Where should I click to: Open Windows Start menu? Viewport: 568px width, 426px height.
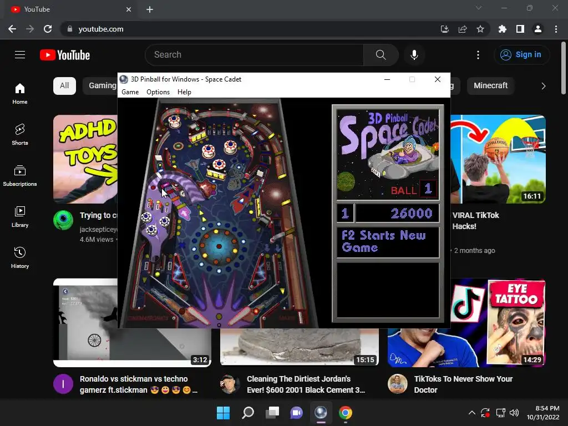click(223, 413)
